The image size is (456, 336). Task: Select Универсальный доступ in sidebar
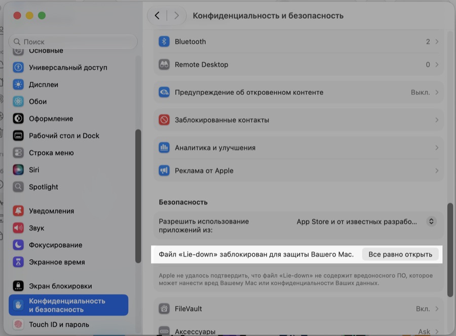(x=68, y=67)
